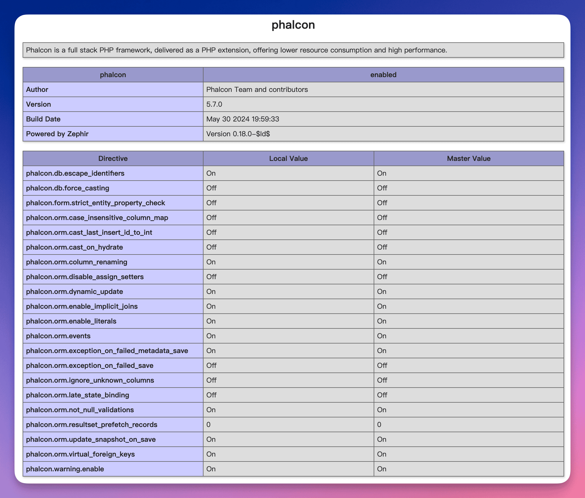585x498 pixels.
Task: Select phalcon.orm.update_snapshot_on_save directive
Action: tap(91, 439)
